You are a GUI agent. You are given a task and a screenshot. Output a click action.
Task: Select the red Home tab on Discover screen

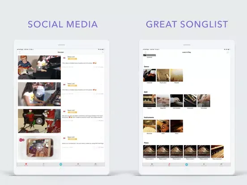pos(26,164)
